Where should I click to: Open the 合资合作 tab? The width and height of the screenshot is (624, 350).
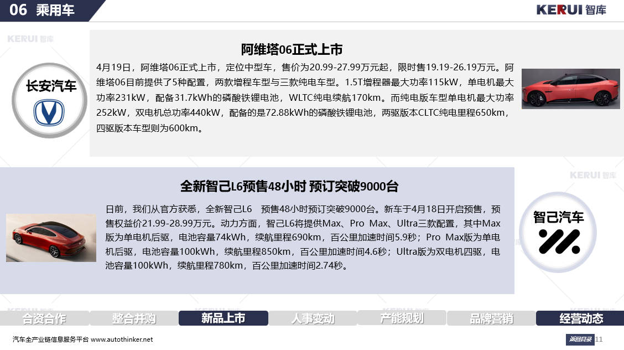coord(44,318)
